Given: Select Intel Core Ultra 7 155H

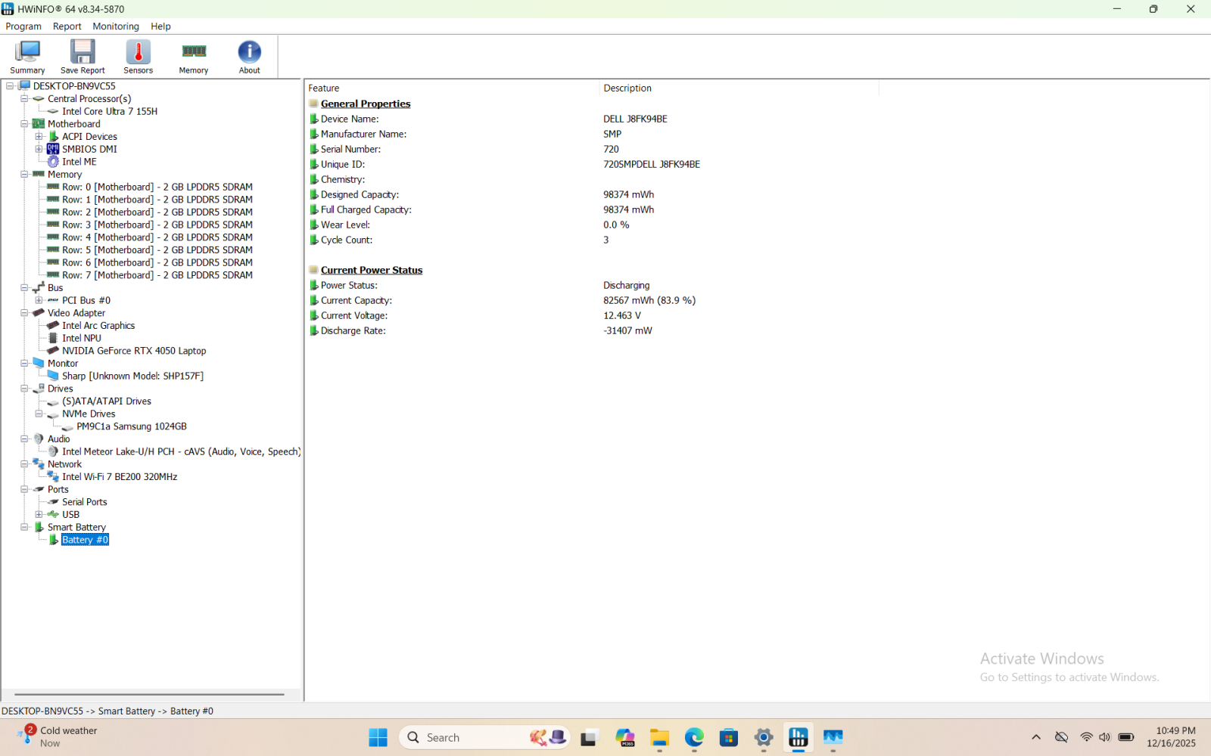Looking at the screenshot, I should [x=110, y=111].
